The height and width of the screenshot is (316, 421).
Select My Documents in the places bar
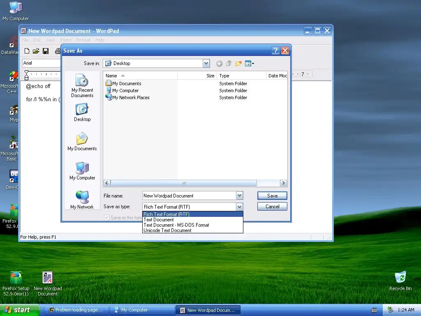tap(82, 142)
